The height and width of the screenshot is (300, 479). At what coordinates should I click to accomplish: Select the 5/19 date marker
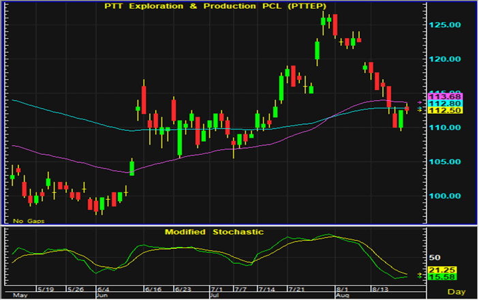click(x=45, y=289)
